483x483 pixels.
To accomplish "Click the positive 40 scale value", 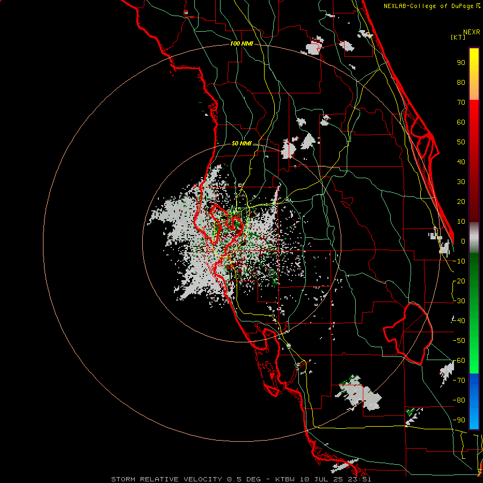I will click(x=461, y=162).
